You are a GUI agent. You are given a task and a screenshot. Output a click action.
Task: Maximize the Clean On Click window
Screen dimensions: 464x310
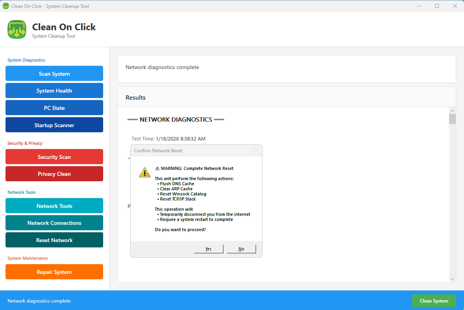437,6
